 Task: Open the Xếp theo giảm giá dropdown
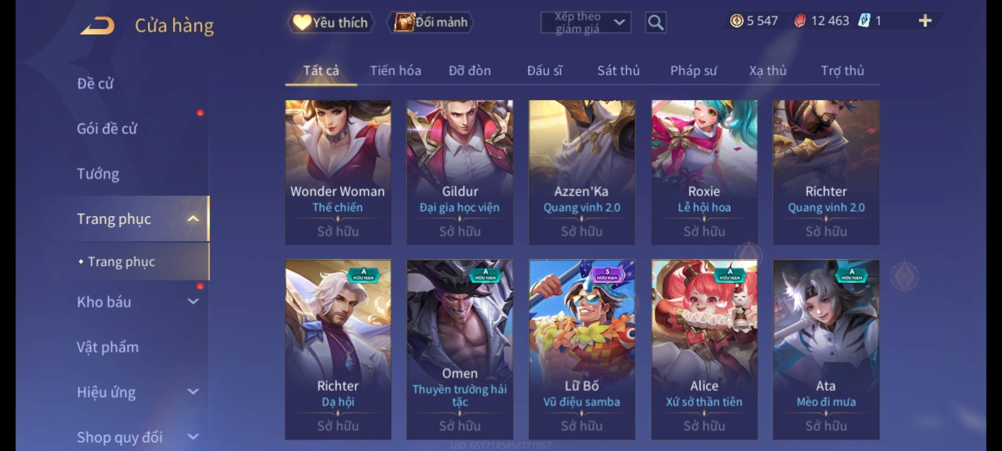tap(585, 22)
